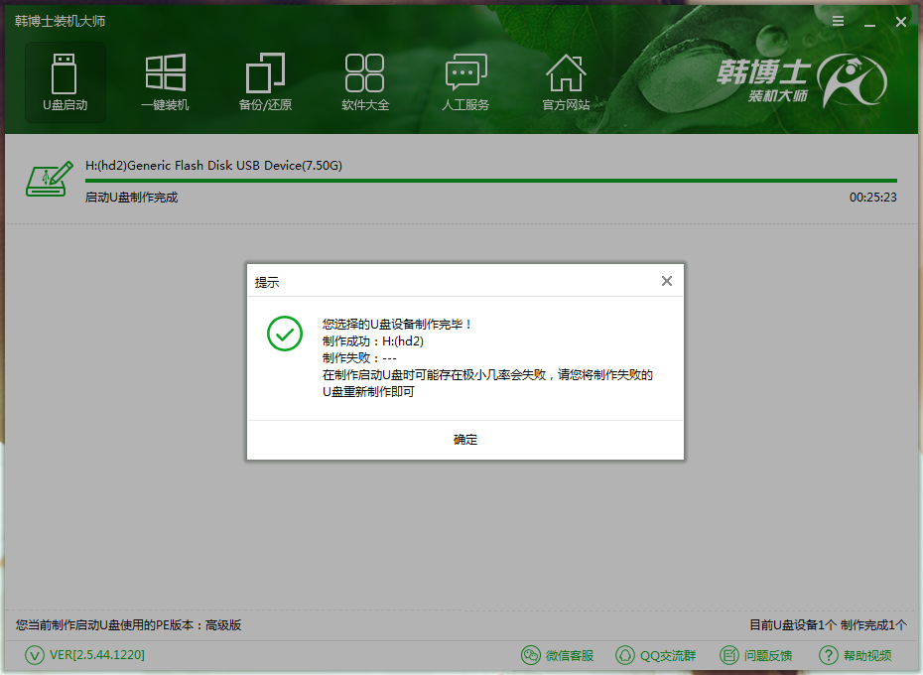923x675 pixels.
Task: Click the 制作成功：H:(hd2) line
Action: click(373, 341)
